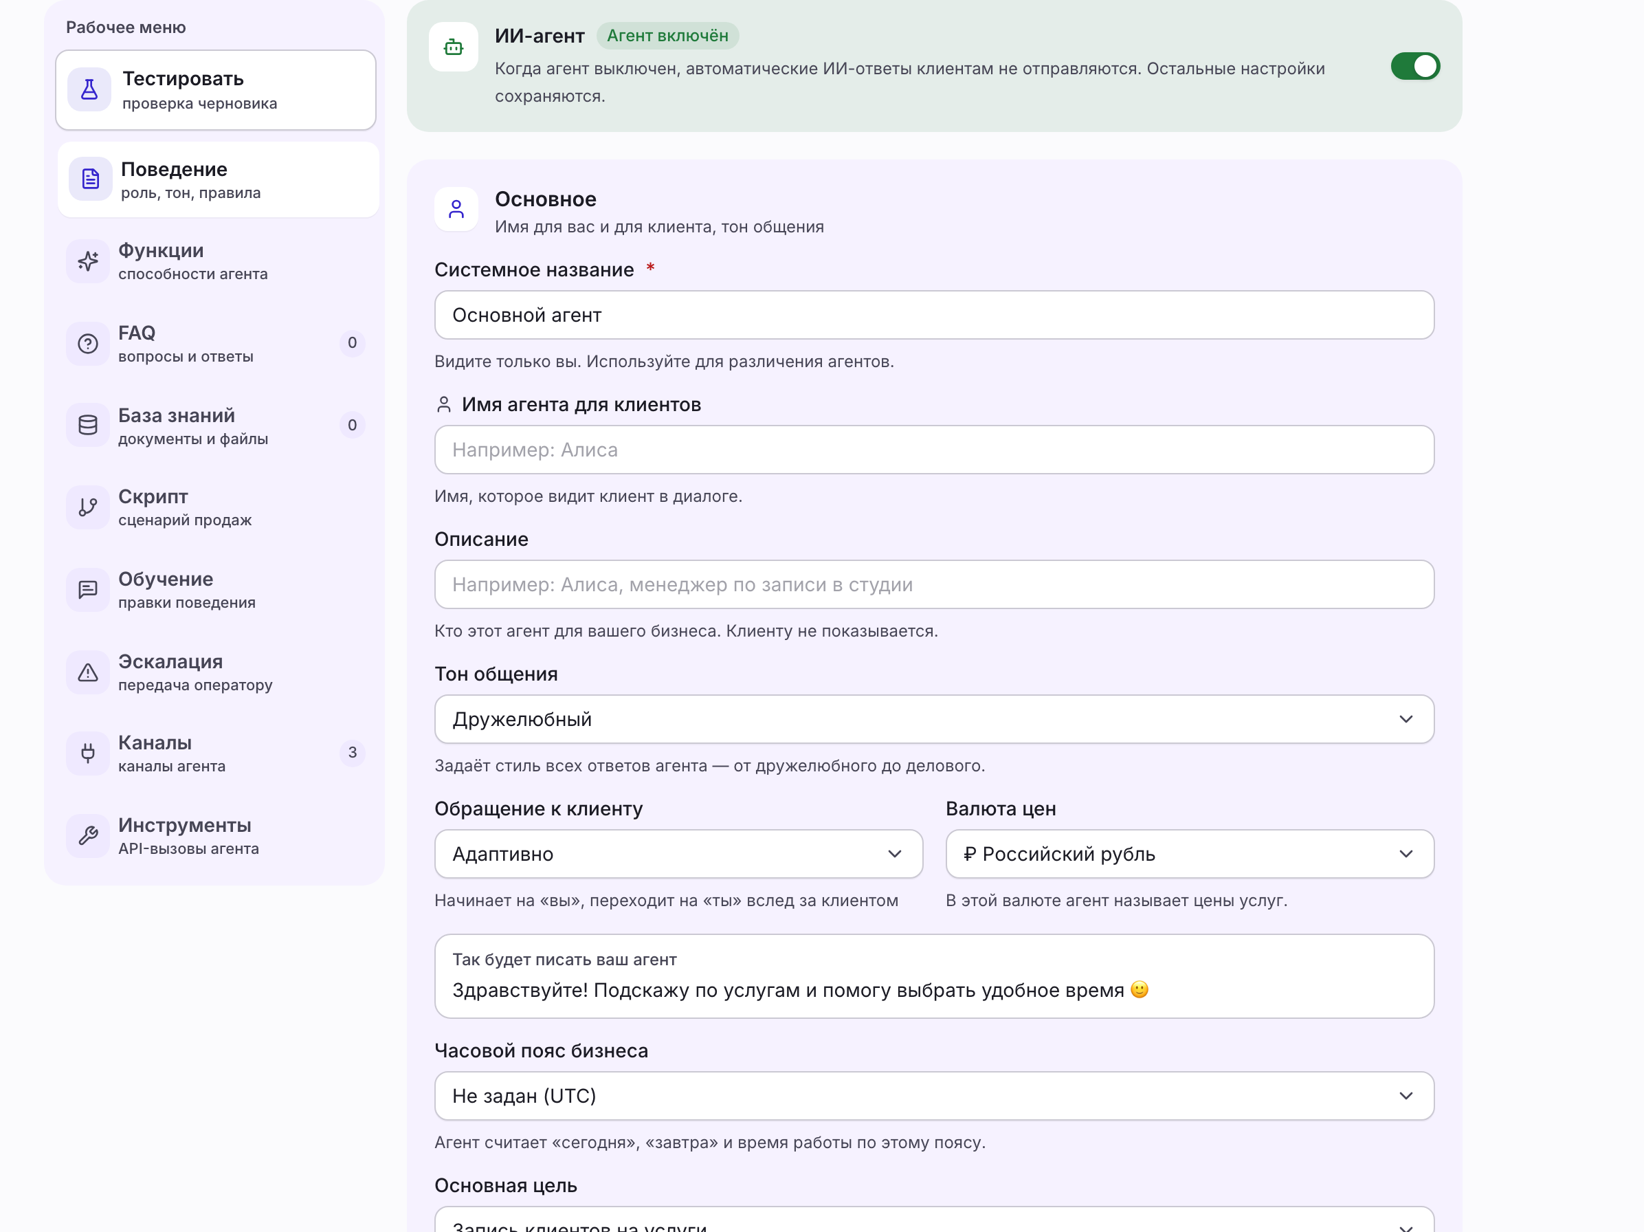Click the Описание input field
This screenshot has height=1232, width=1644.
pos(934,584)
